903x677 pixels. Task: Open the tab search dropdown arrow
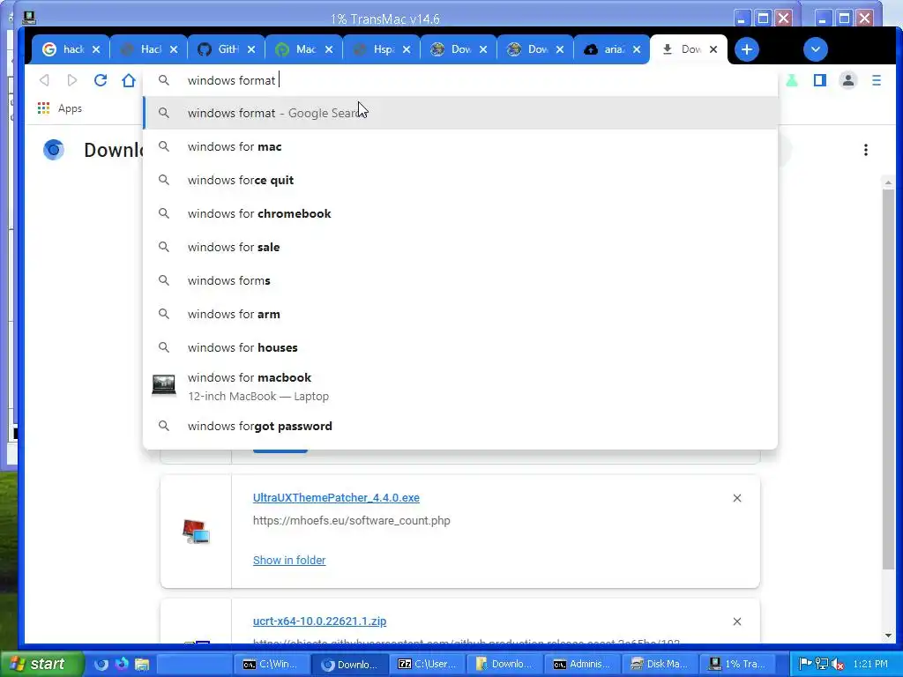click(x=816, y=49)
